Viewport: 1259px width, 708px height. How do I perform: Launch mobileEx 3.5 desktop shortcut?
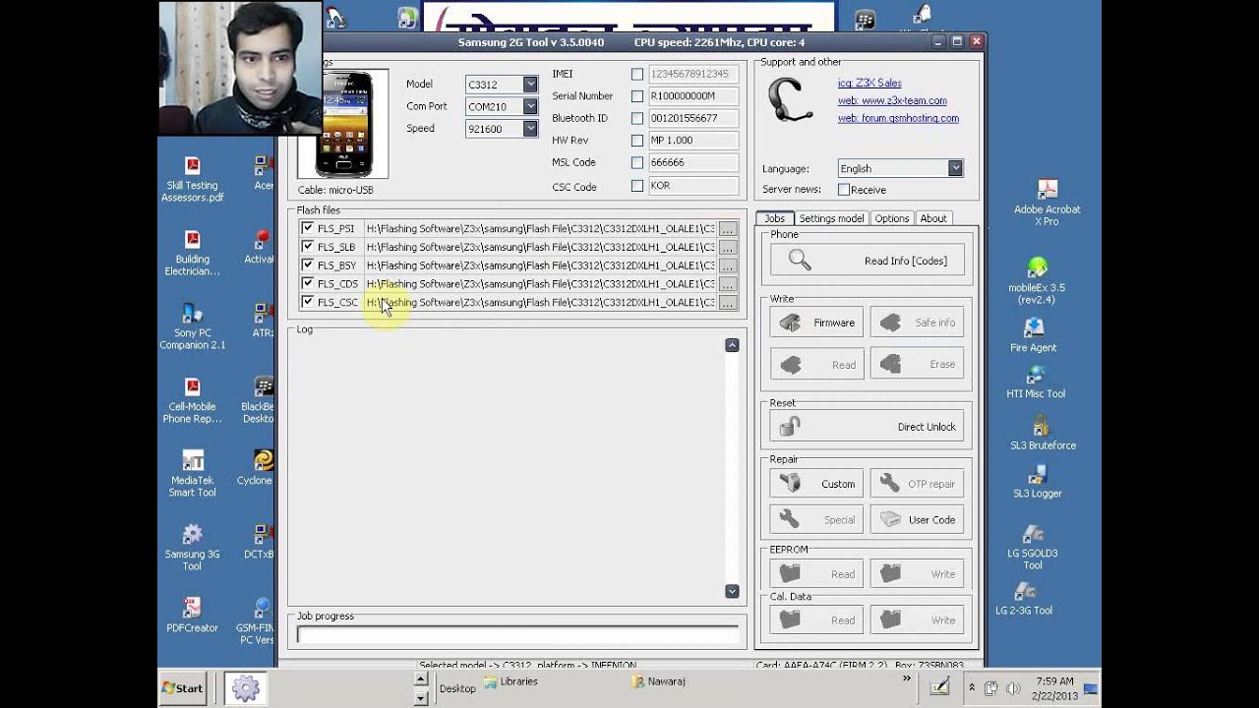(x=1037, y=281)
